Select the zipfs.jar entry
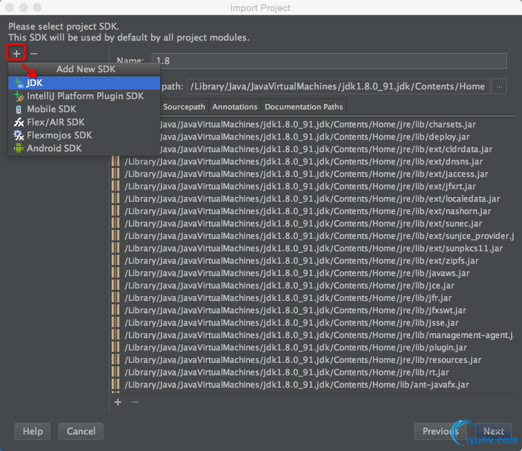522x451 pixels. [313, 261]
